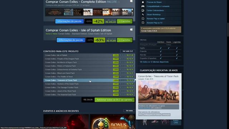Click the Espanhol (Espanha) language row
229x129 pixels.
[160, 58]
